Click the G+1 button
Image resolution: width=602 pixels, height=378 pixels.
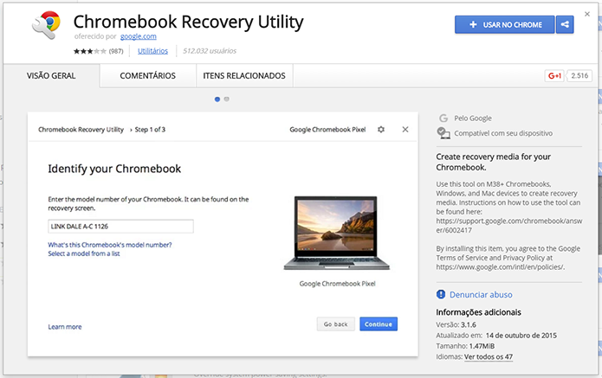(x=554, y=76)
